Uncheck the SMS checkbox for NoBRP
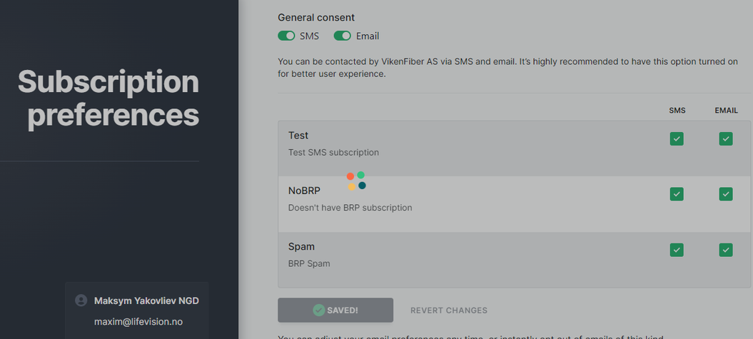 coord(677,194)
